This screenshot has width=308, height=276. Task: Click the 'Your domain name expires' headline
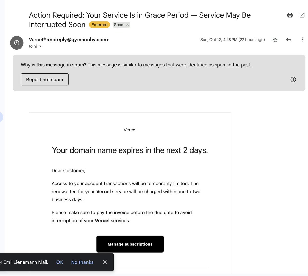[130, 150]
